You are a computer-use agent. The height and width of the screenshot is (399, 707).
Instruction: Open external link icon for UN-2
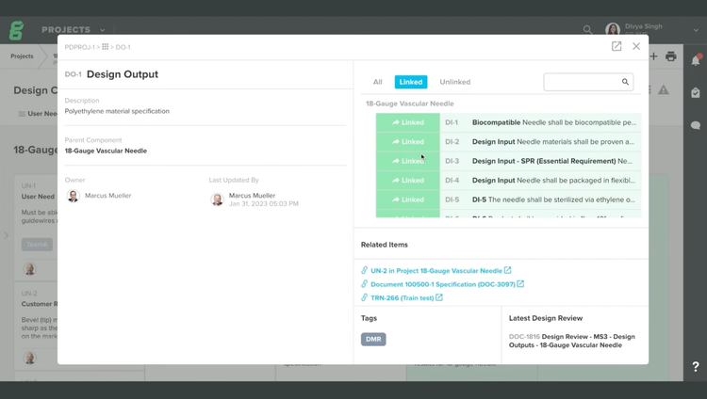[508, 270]
